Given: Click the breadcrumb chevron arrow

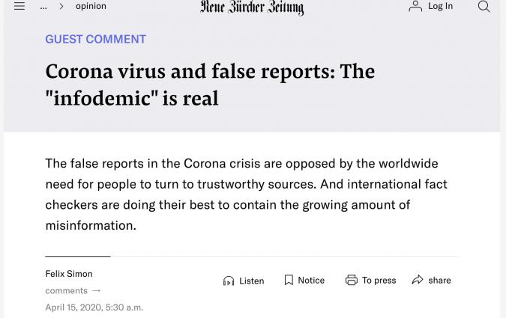Looking at the screenshot, I should click(x=61, y=6).
